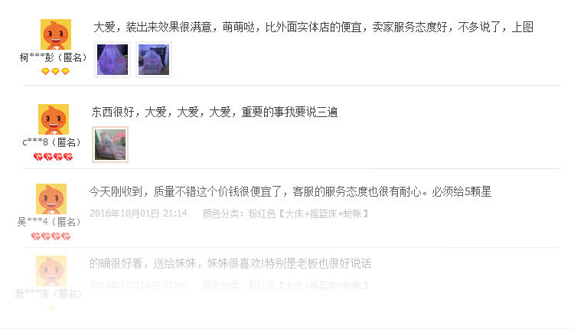The height and width of the screenshot is (329, 574).
Task: Click username 吴***4（匿名）
Action: [x=49, y=222]
